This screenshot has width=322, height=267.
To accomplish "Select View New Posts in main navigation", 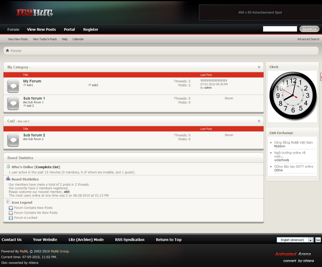I will coord(41,30).
